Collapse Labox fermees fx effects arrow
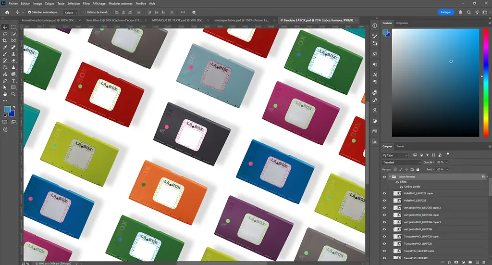492x265 pixels. click(487, 177)
